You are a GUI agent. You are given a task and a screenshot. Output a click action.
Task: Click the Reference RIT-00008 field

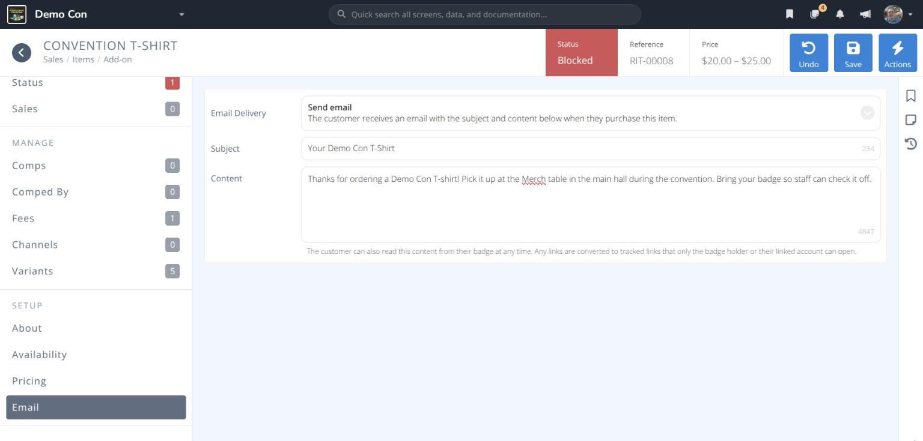(x=654, y=53)
